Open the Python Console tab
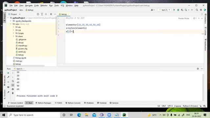Image resolution: width=210 pixels, height=118 pixels. point(73,103)
